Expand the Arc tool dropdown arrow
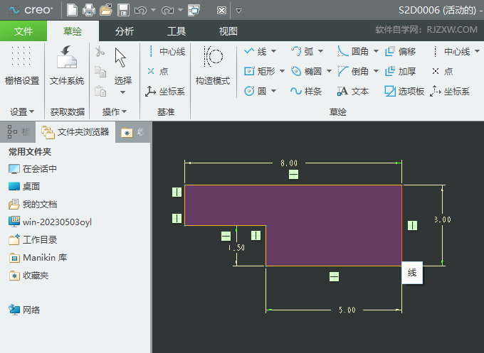 coord(321,51)
